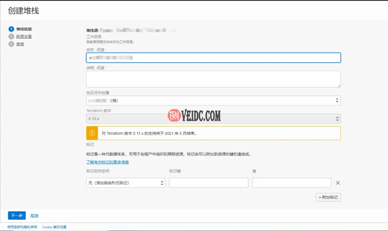Click the 取消 link
This screenshot has height=231, width=388.
35,215
